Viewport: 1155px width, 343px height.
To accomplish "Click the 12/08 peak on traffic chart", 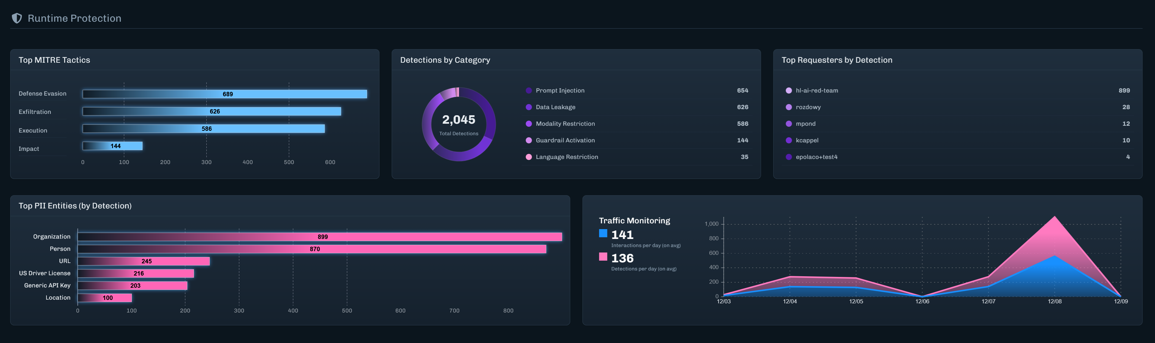I will (x=1054, y=218).
